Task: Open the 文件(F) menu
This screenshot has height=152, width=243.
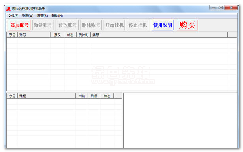Action: pos(13,16)
